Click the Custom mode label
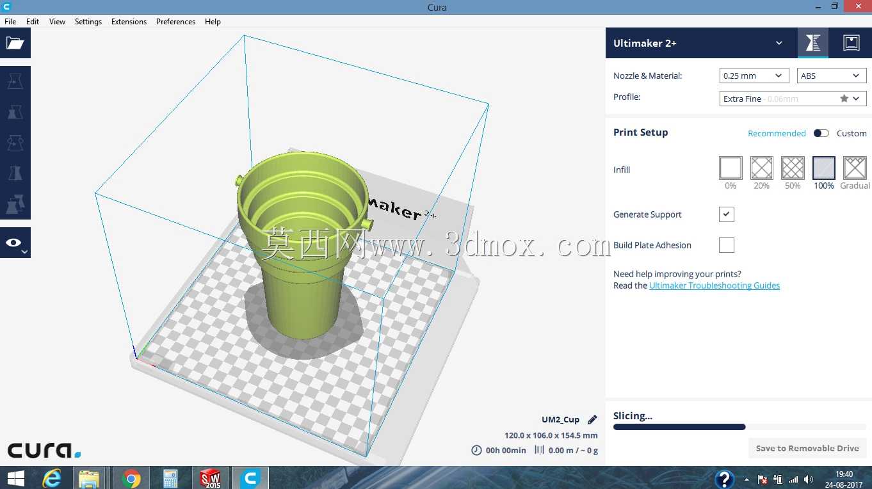This screenshot has height=489, width=872. (x=852, y=133)
